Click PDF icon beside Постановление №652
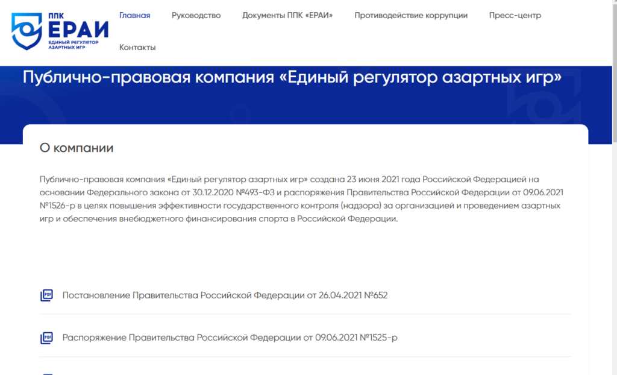Image resolution: width=617 pixels, height=375 pixels. coord(46,295)
